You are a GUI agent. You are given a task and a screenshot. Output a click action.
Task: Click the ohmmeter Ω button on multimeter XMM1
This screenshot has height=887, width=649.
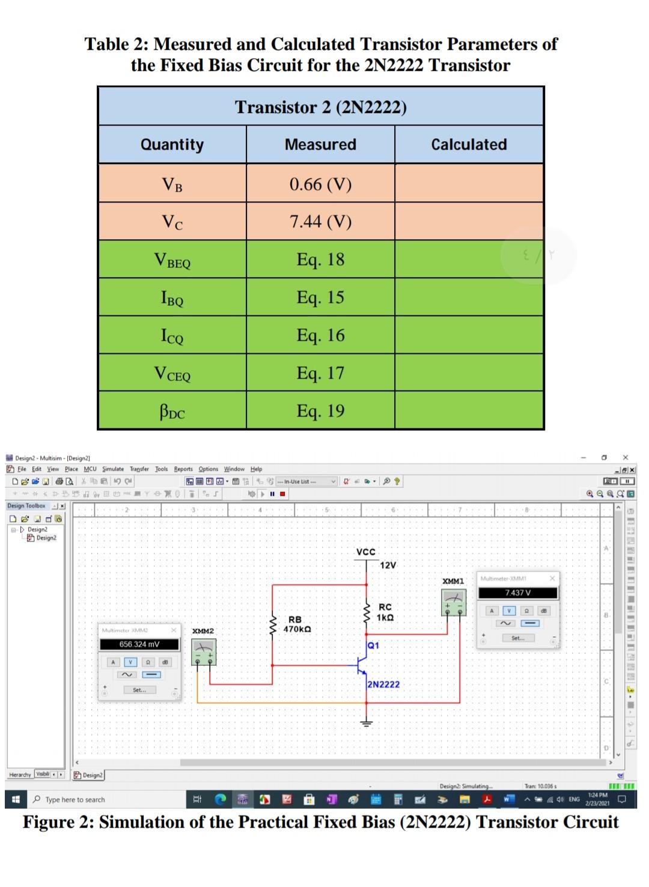pos(527,611)
